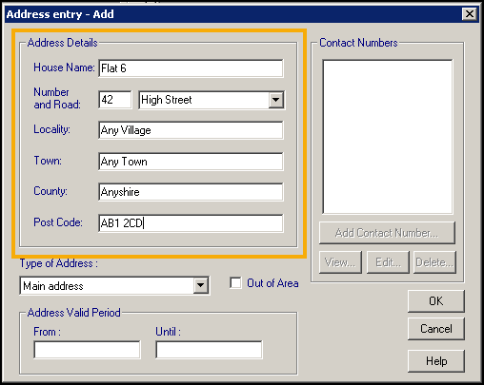
Task: Confirm with the OK button
Action: pyautogui.click(x=435, y=300)
